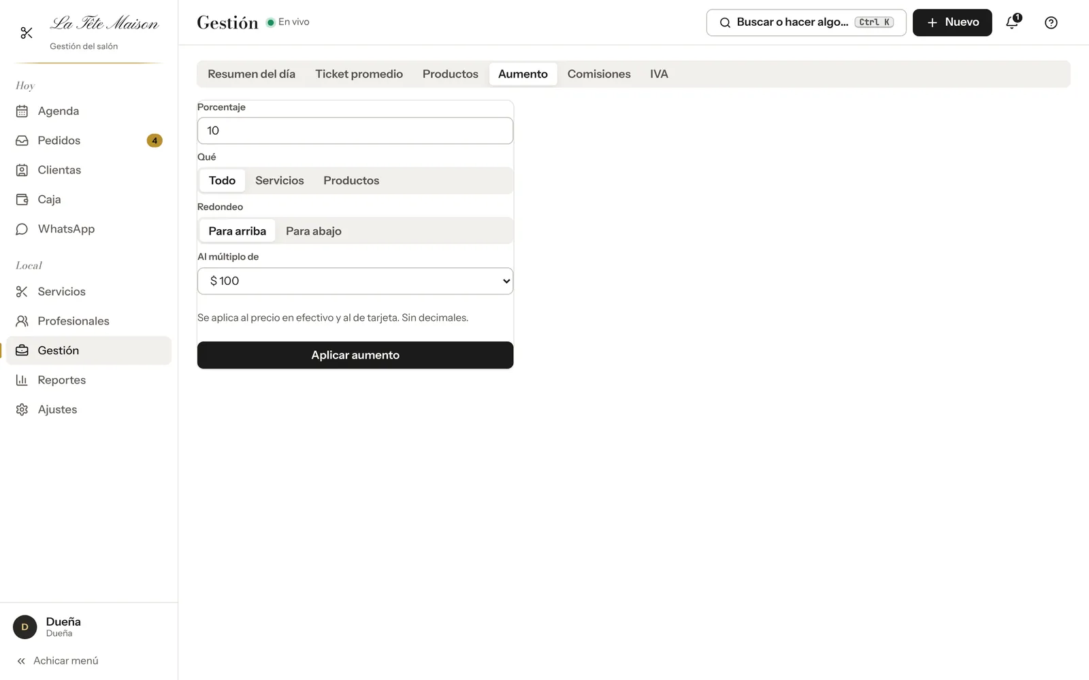Click the En vivo status indicator
Screen dimensions: 1089x680
[x=288, y=22]
